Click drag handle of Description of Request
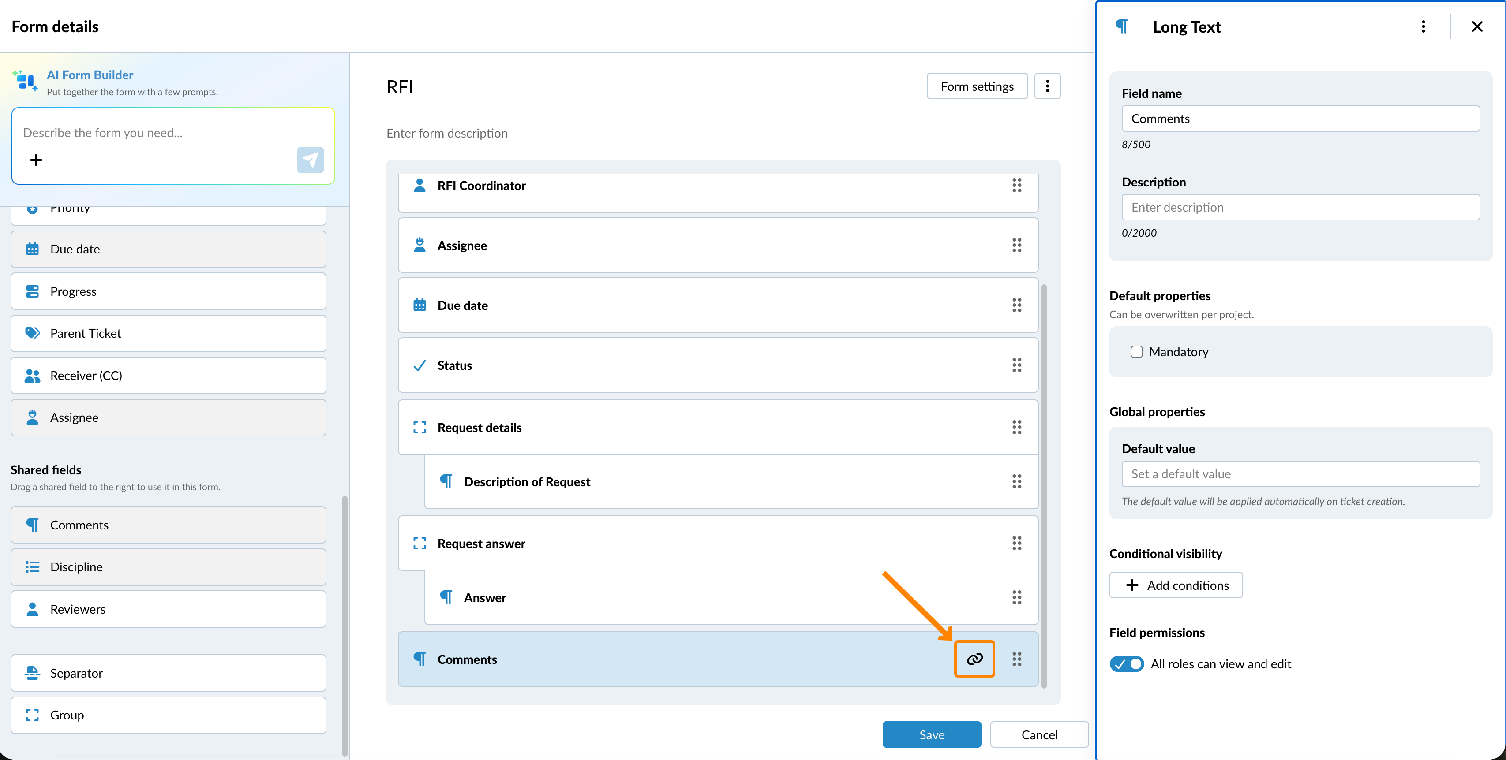The image size is (1506, 760). click(x=1017, y=481)
